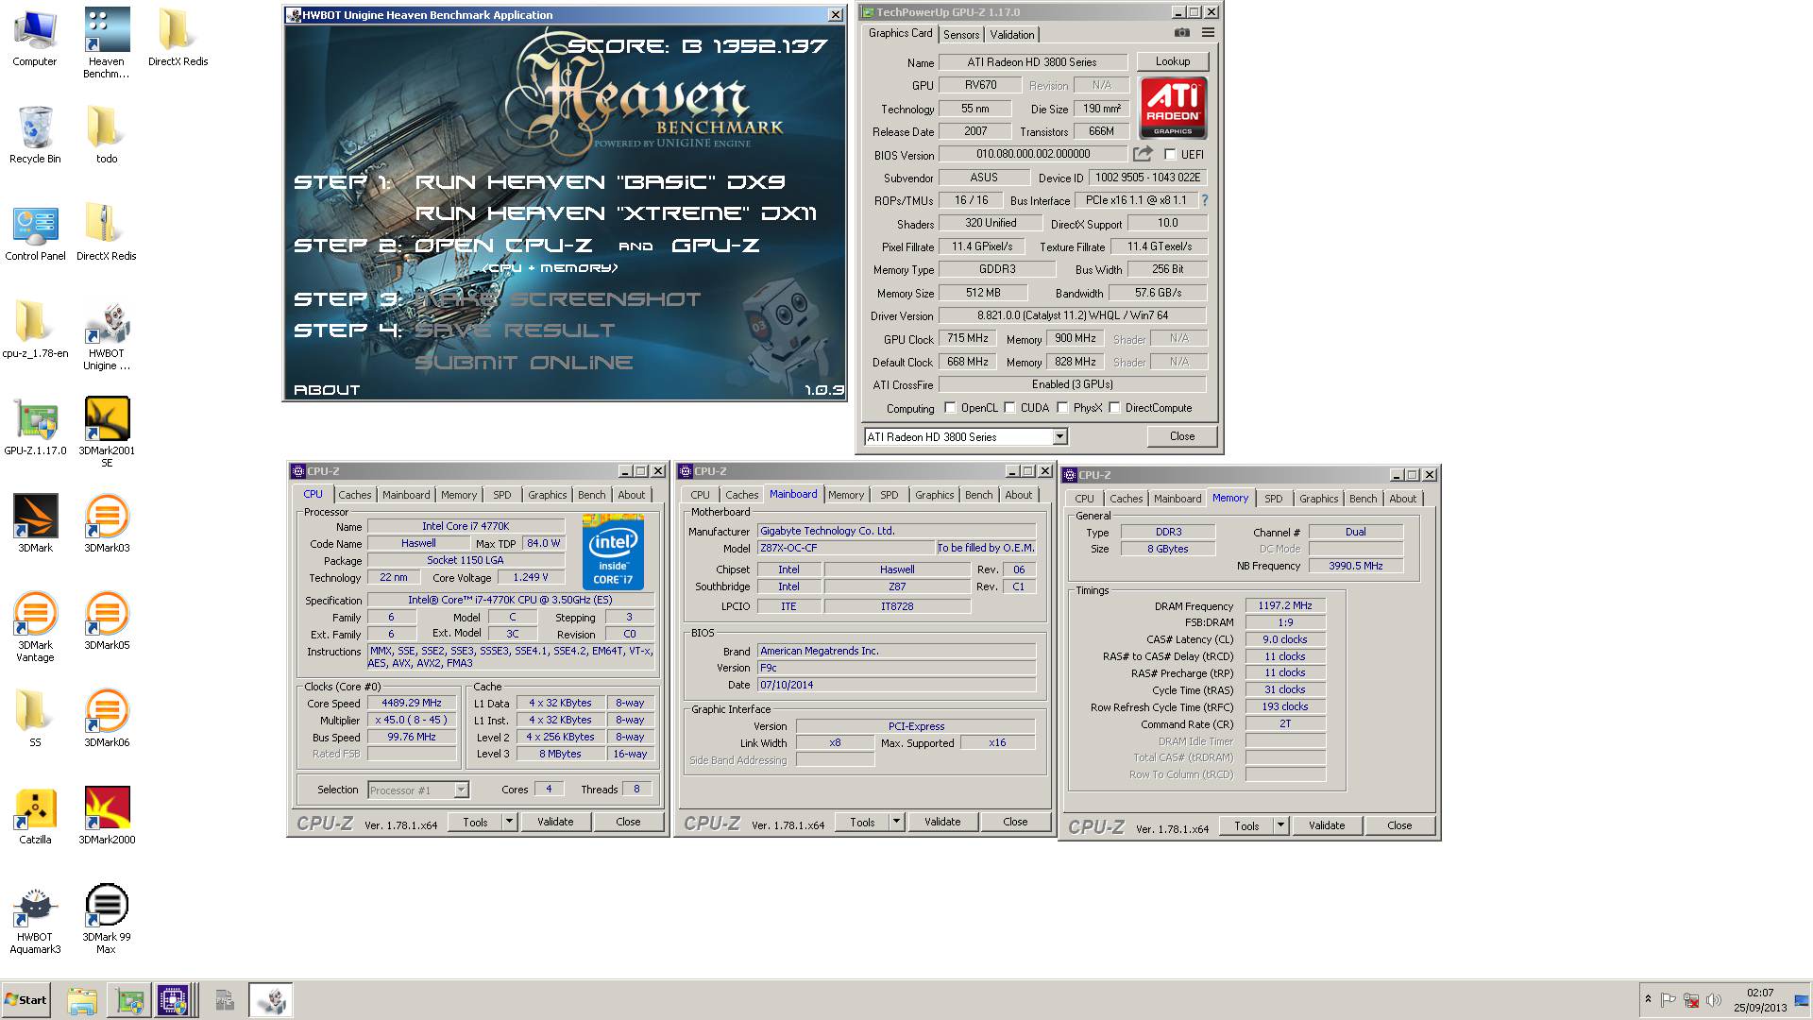Click the CPU-Z taskbar icon
Screen dimensions: 1813x1020
[174, 1000]
